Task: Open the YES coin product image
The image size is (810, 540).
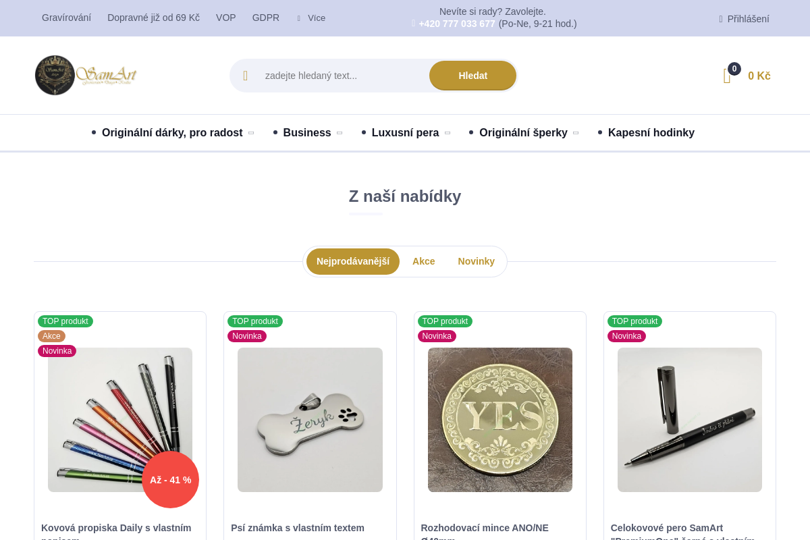Action: point(500,420)
